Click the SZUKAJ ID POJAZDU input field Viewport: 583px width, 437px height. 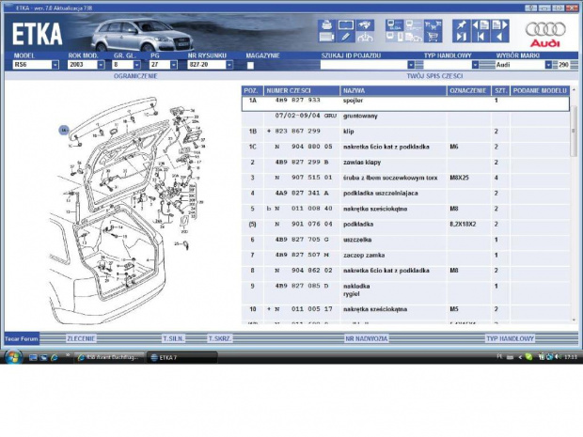364,65
